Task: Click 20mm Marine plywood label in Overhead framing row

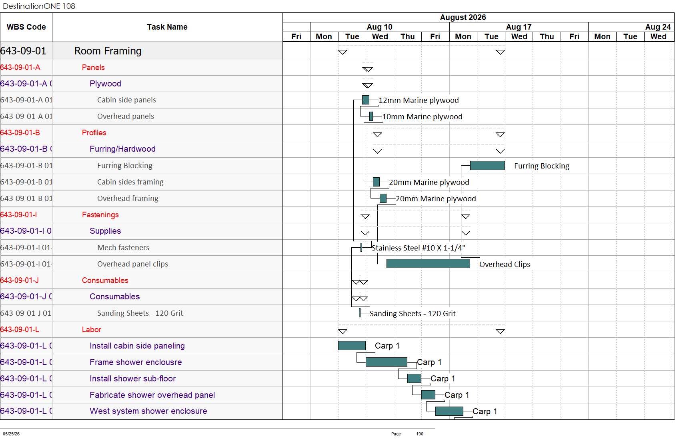Action: [x=436, y=199]
